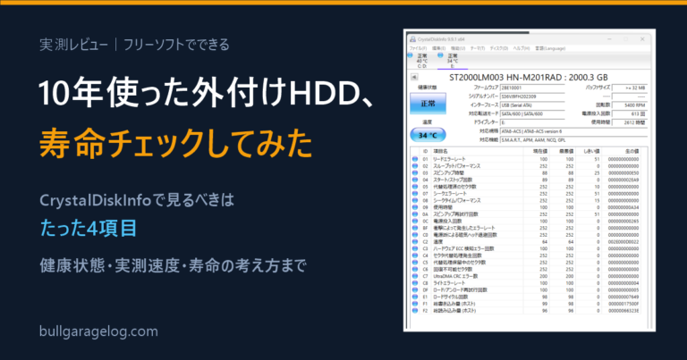Click the 正常 health status button
687x360 pixels.
click(428, 104)
